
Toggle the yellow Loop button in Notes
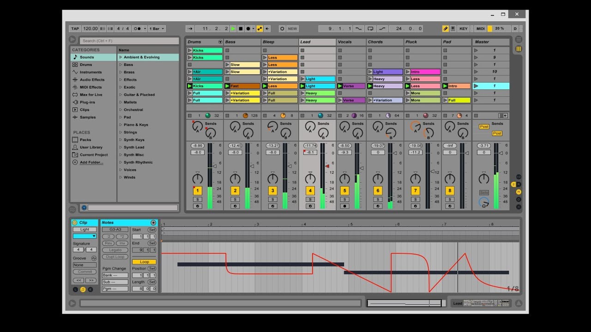tap(144, 262)
